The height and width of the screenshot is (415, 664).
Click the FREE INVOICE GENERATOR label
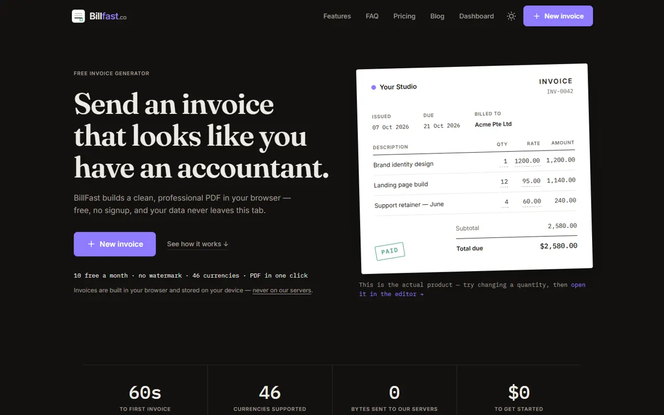pyautogui.click(x=111, y=74)
